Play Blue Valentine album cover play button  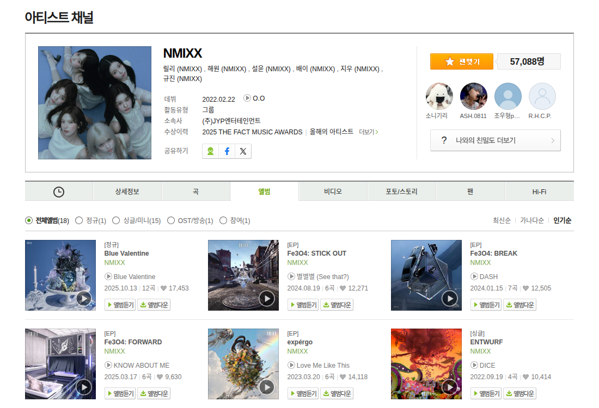point(84,299)
